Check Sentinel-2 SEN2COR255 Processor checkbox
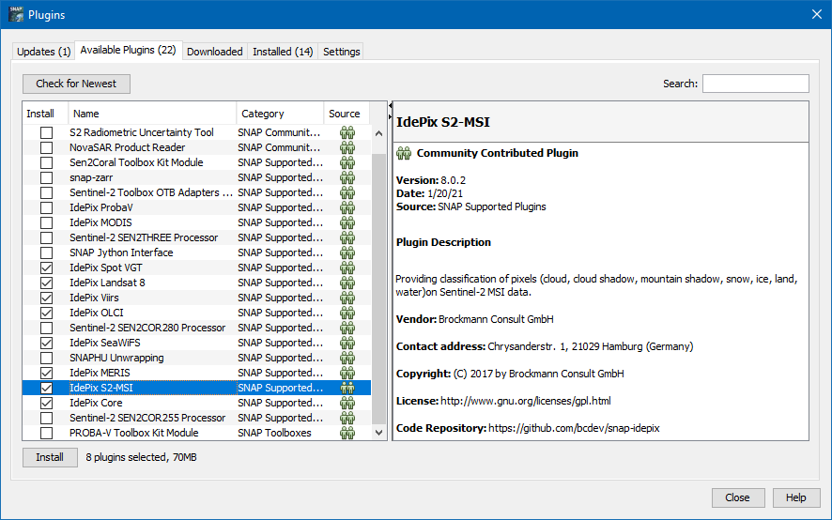 coord(47,418)
